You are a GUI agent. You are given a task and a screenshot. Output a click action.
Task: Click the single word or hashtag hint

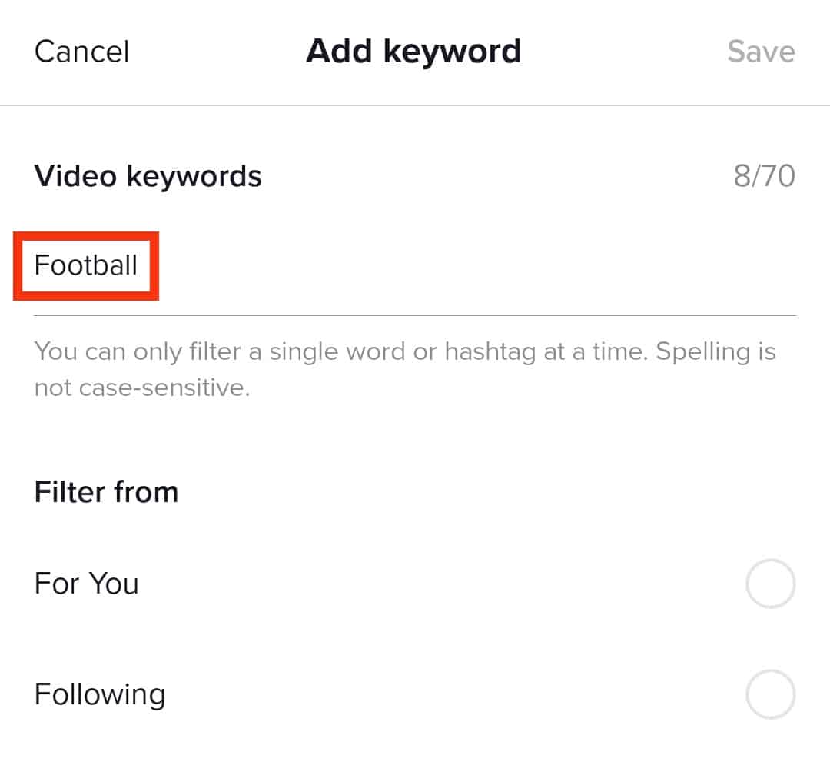(405, 352)
